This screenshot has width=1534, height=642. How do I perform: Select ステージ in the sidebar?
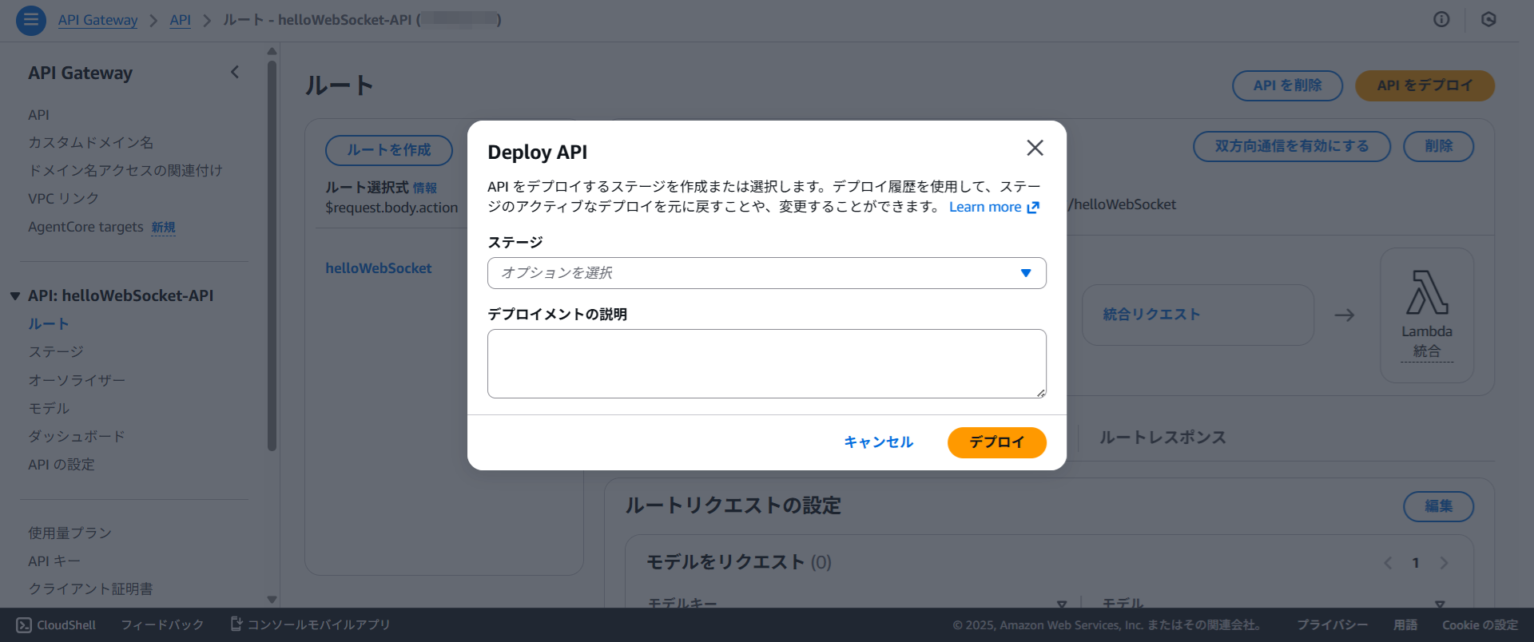click(56, 352)
